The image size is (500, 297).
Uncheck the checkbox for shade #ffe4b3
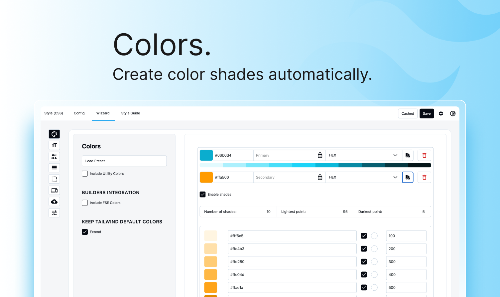[x=364, y=249]
